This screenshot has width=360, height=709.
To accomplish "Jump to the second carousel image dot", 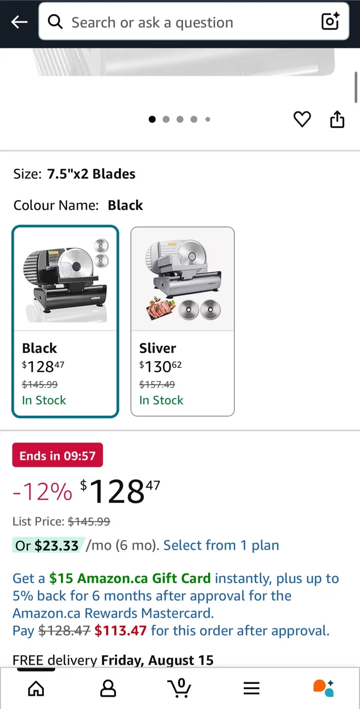I will pyautogui.click(x=166, y=119).
